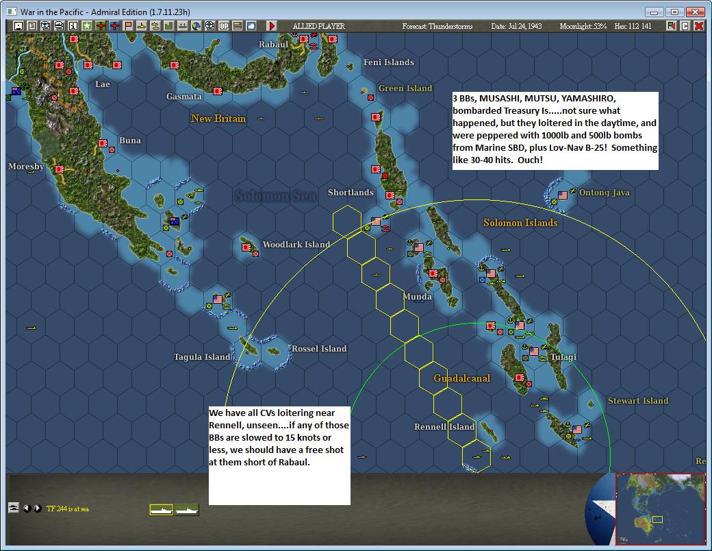Click the save game disk icon

click(18, 26)
